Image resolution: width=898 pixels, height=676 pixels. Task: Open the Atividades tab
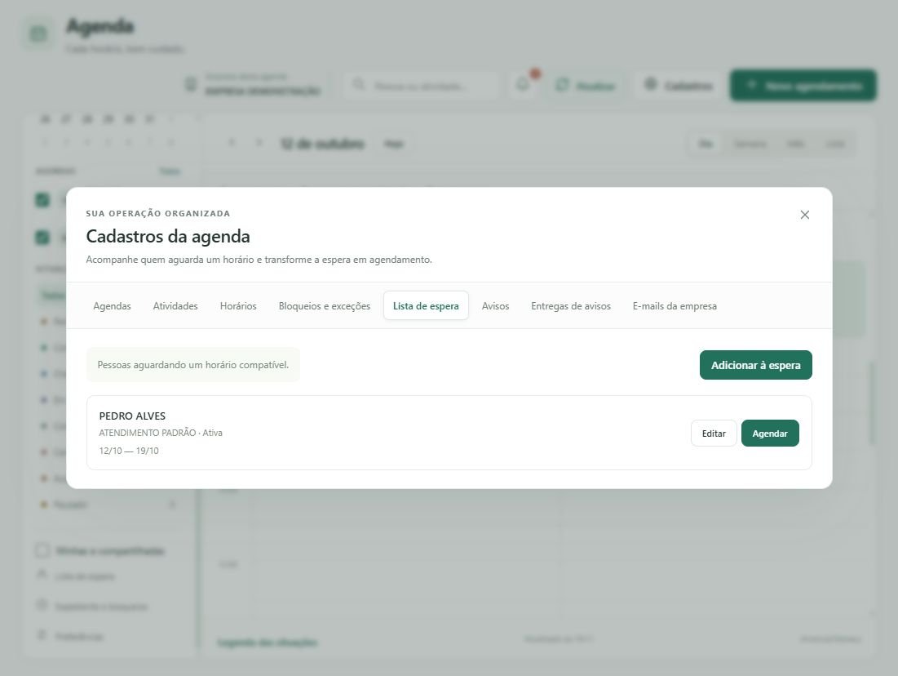(175, 305)
